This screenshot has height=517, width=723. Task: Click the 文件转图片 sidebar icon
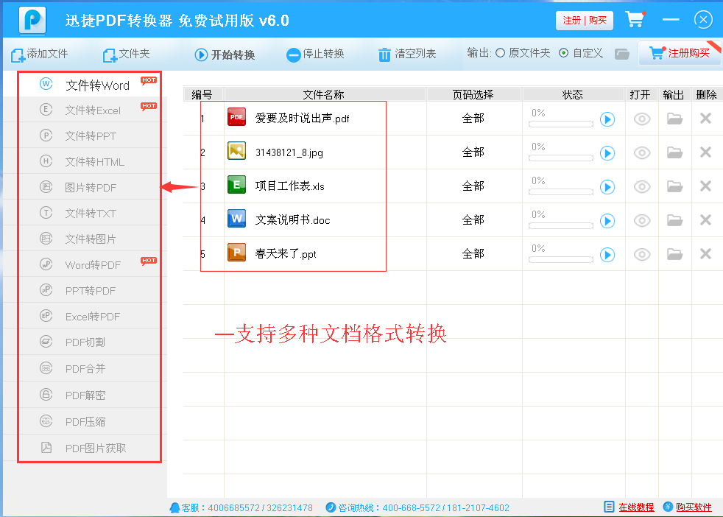pyautogui.click(x=46, y=239)
